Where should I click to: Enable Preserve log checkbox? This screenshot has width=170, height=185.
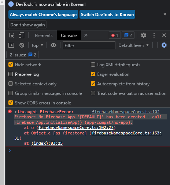coord(11,74)
